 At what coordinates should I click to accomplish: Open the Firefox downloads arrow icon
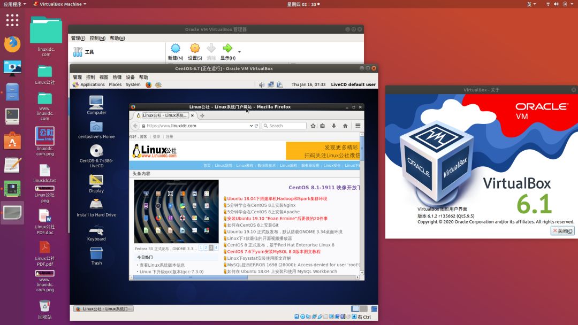point(334,126)
